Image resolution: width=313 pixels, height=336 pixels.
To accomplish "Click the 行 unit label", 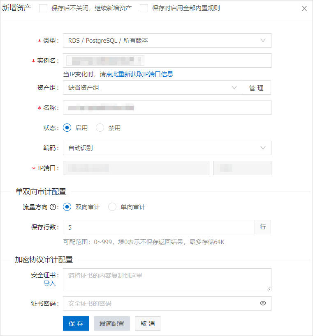I will click(x=263, y=227).
